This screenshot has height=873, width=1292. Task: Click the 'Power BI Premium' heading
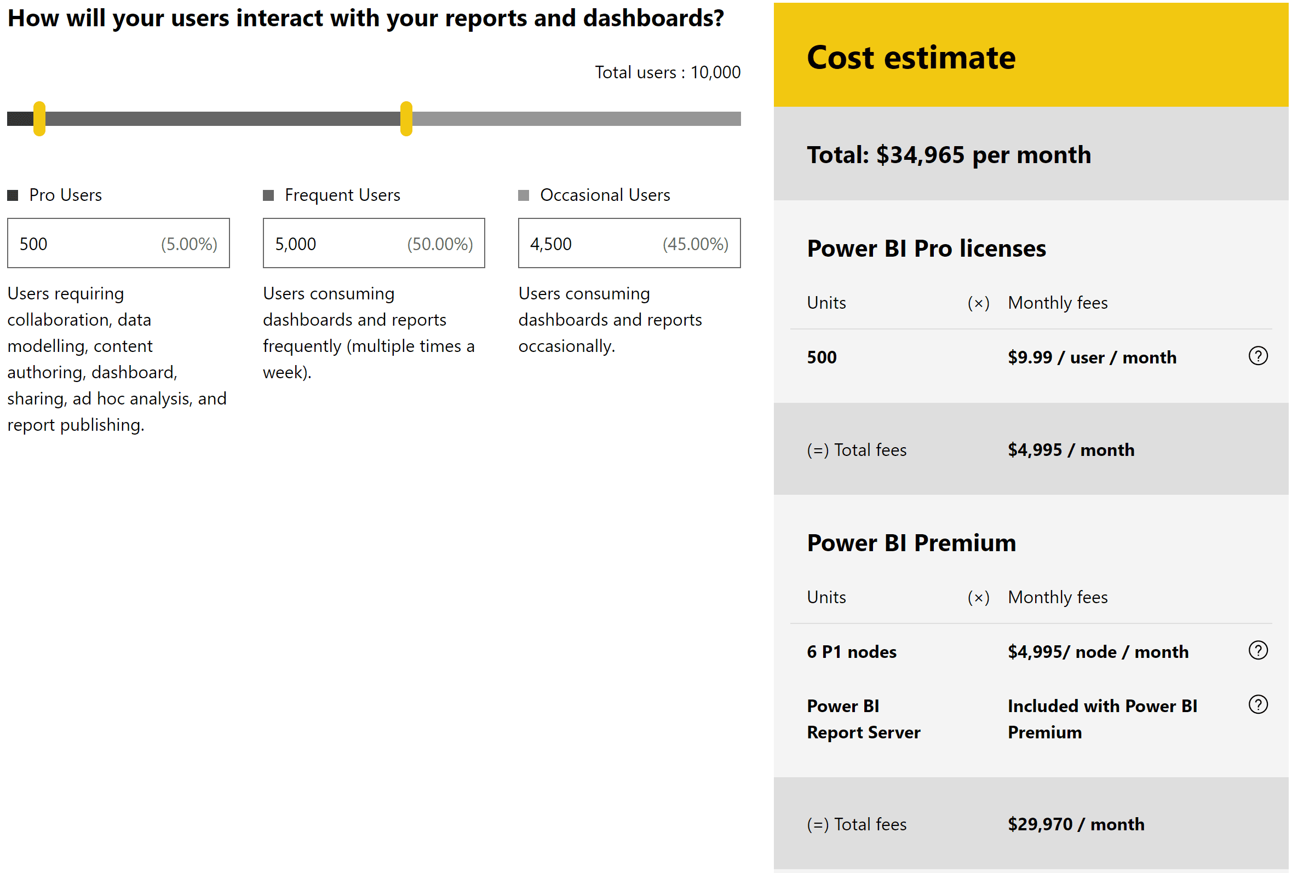(911, 543)
